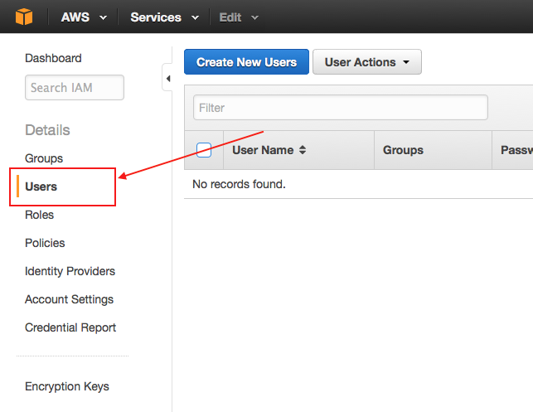The image size is (533, 412).
Task: Open the AWS dropdown menu
Action: [x=84, y=17]
